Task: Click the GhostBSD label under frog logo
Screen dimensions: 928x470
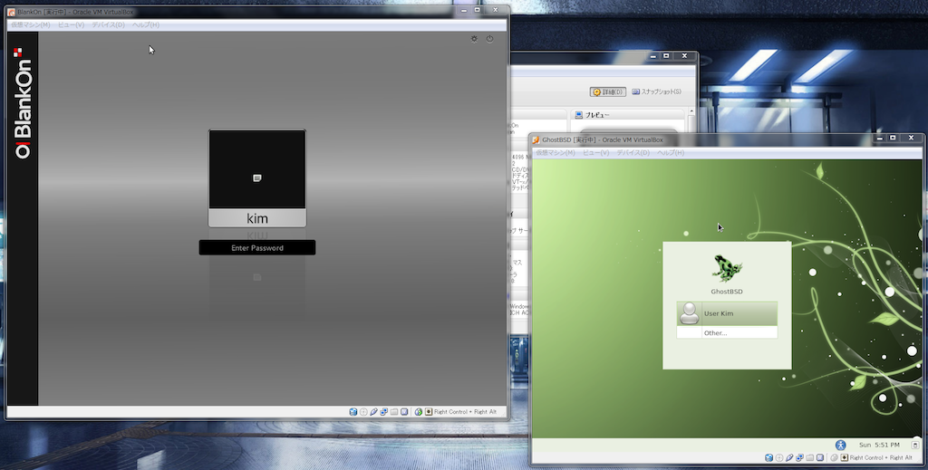Action: [x=727, y=292]
